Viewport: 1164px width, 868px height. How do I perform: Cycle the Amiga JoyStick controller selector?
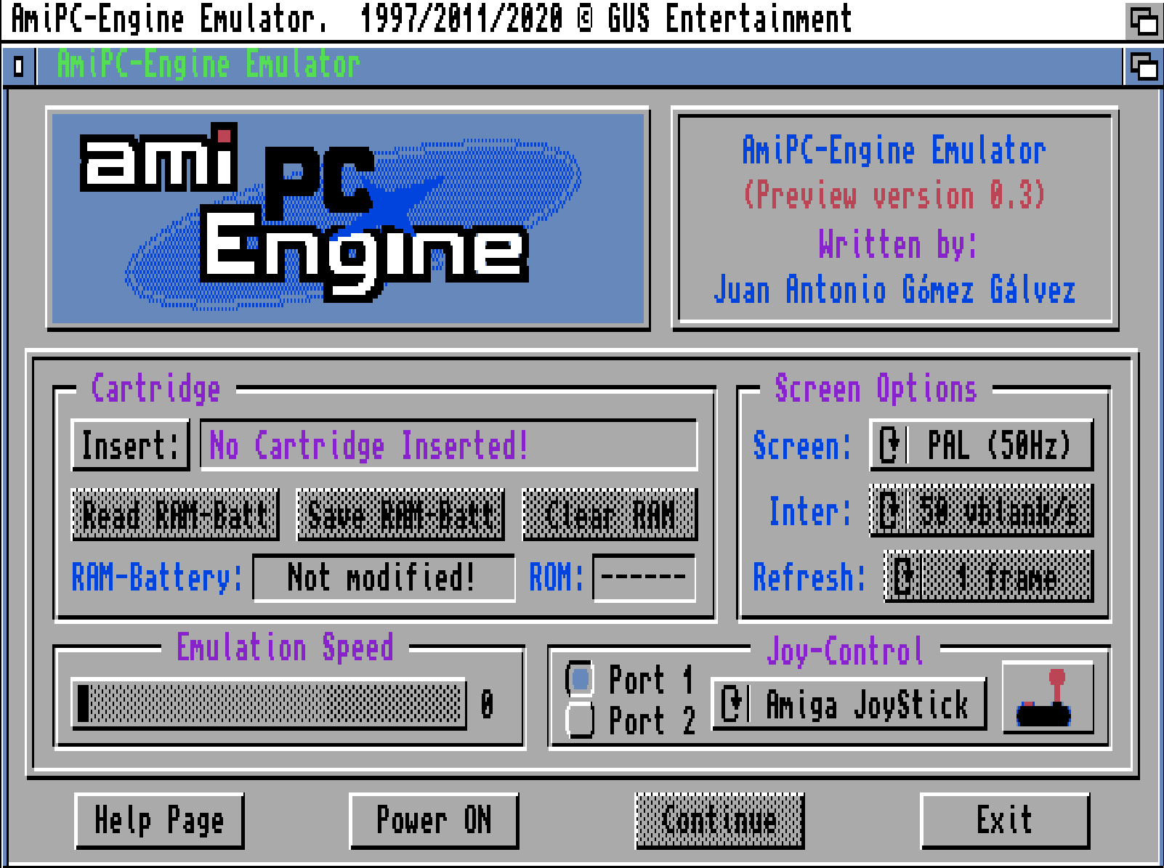[x=849, y=704]
